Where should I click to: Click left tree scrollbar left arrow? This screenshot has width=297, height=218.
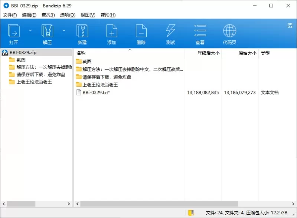(x=4, y=204)
